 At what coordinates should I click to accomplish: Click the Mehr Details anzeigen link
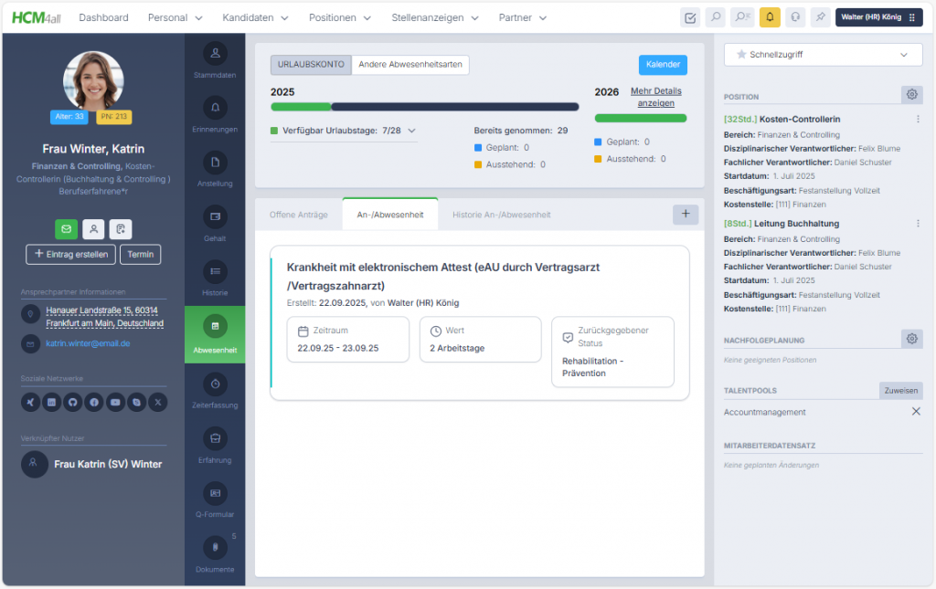click(655, 97)
